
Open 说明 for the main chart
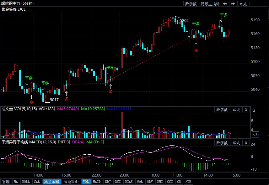click(x=244, y=4)
